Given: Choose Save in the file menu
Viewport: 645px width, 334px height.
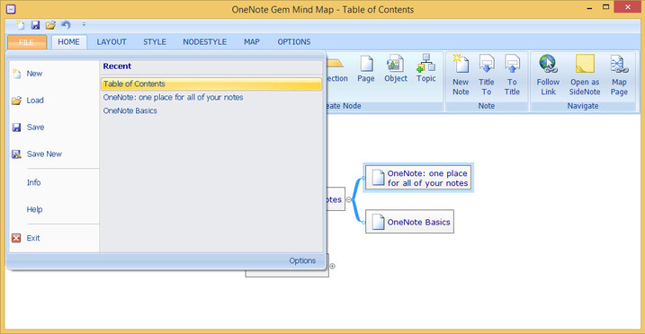Looking at the screenshot, I should click(x=54, y=127).
